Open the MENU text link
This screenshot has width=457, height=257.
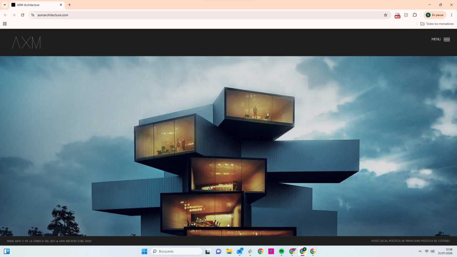[x=436, y=40]
